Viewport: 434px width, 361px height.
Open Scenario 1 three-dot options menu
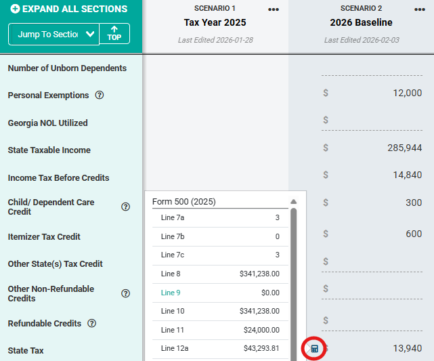pyautogui.click(x=273, y=9)
